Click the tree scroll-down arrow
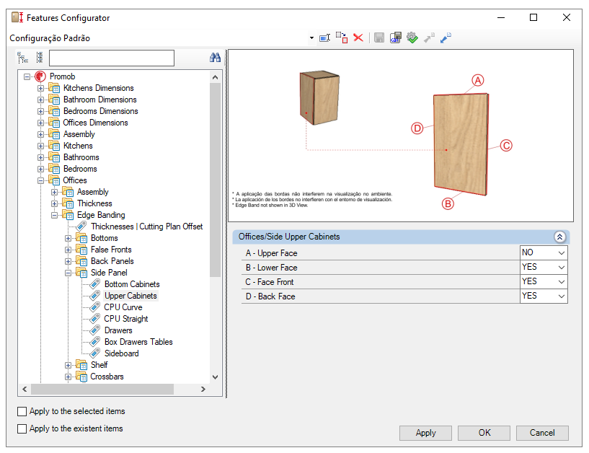Screen dimensions: 589x453 (216, 377)
